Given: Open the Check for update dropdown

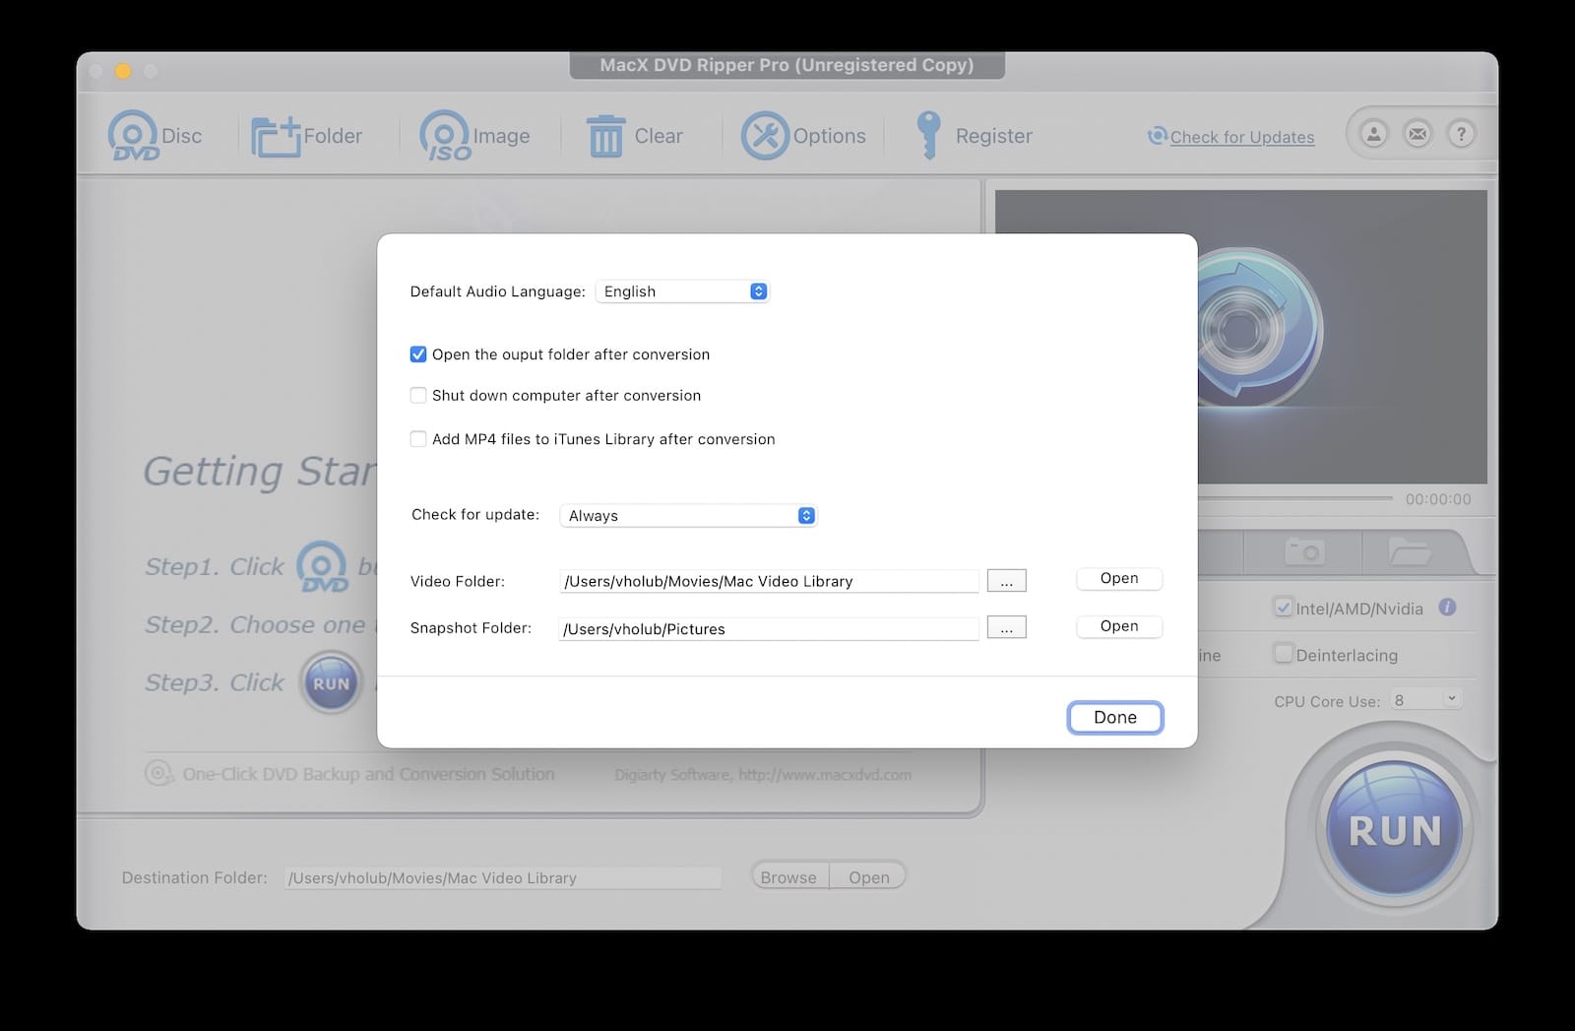Looking at the screenshot, I should click(689, 516).
